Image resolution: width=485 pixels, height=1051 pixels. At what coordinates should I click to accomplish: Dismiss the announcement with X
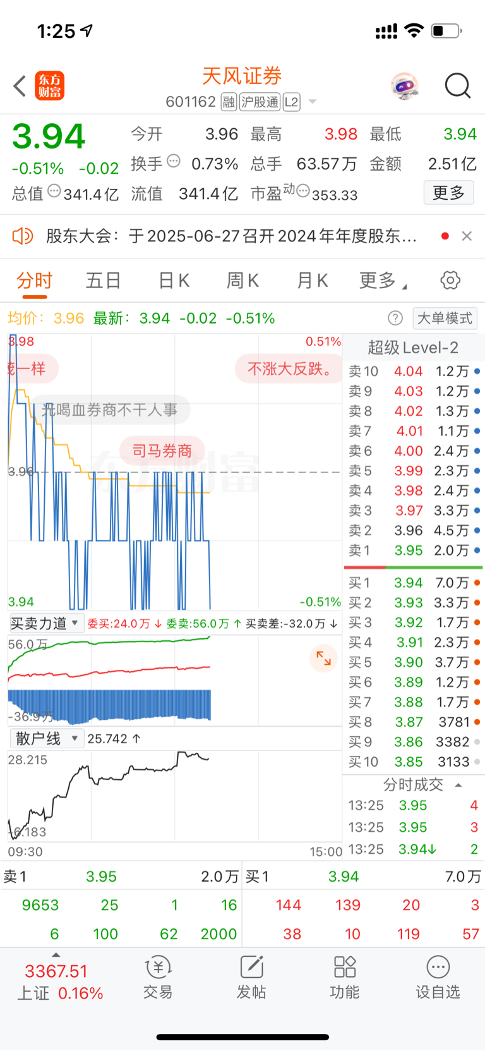pyautogui.click(x=467, y=236)
